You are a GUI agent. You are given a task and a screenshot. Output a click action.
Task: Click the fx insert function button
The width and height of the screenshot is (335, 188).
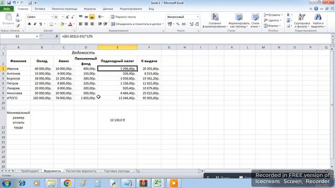click(57, 37)
